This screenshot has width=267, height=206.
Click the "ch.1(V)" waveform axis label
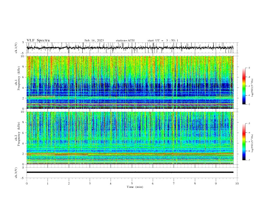tap(16, 48)
